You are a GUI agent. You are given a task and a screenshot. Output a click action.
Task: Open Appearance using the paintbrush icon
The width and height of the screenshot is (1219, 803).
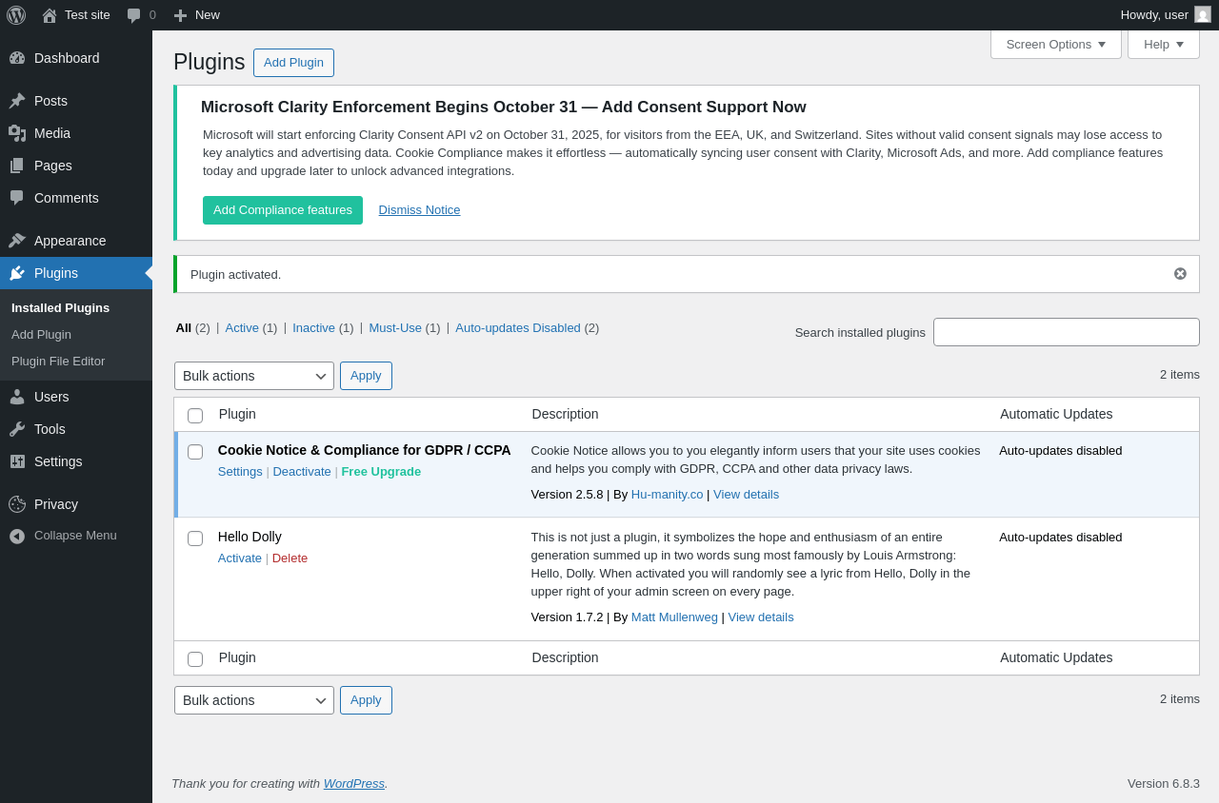(17, 241)
